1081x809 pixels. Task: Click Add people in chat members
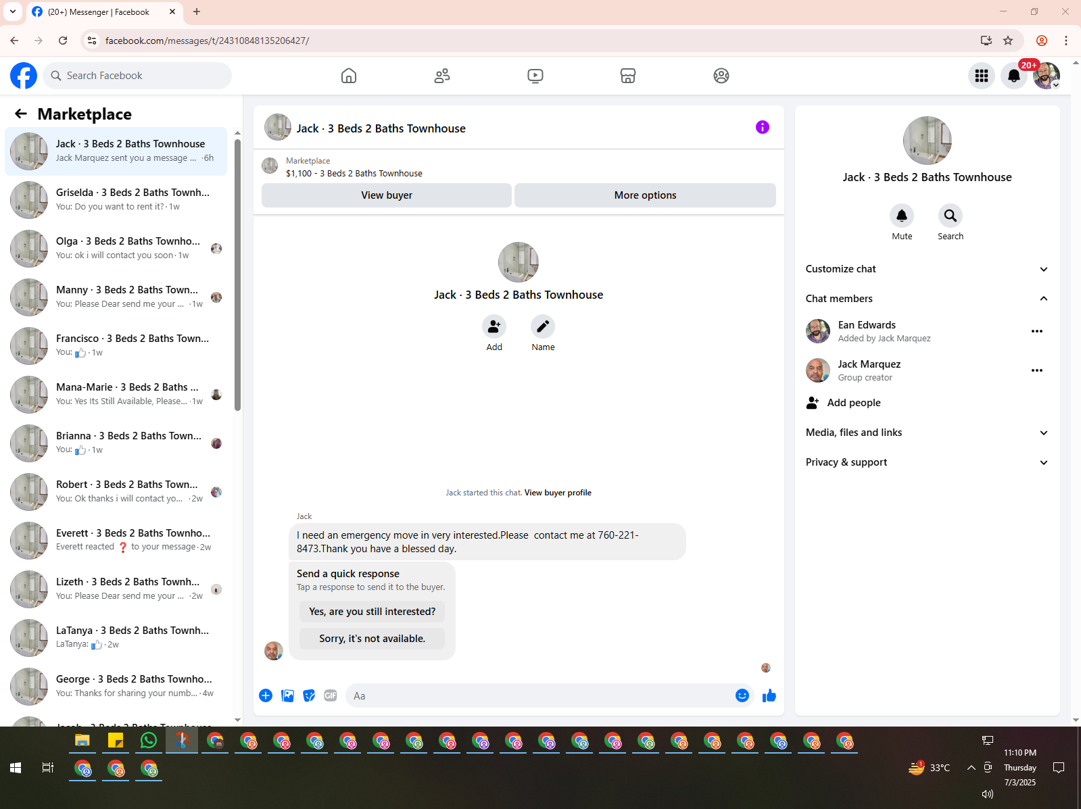[927, 403]
